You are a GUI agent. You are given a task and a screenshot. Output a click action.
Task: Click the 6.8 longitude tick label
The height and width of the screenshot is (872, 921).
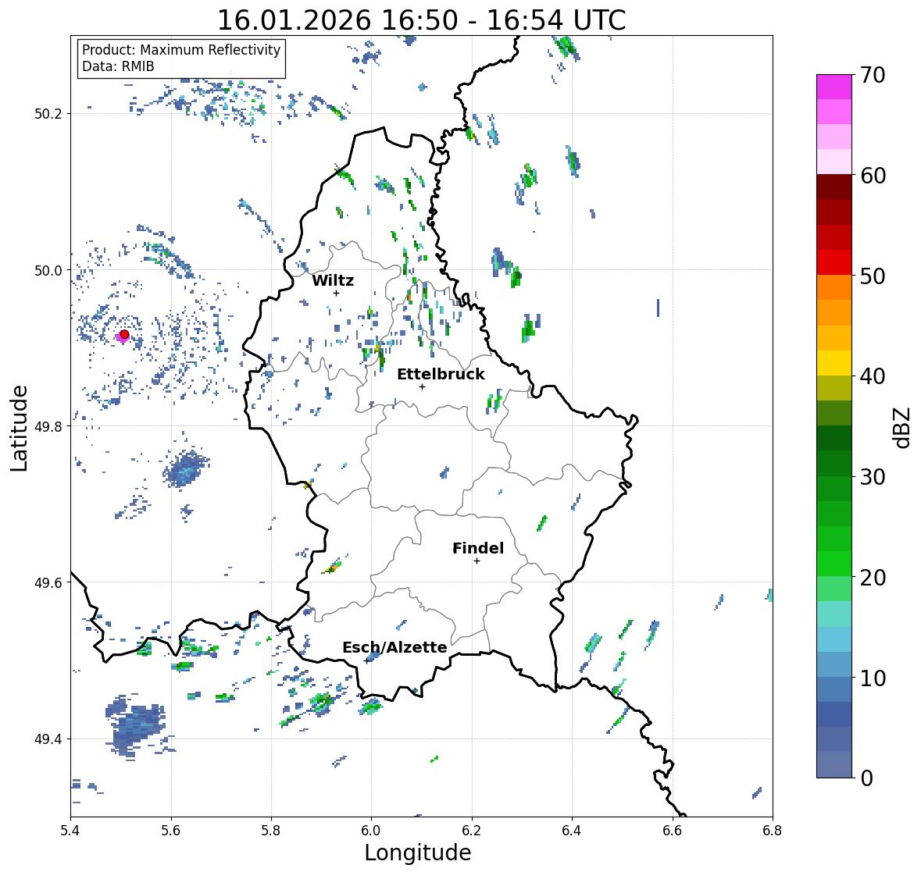[773, 831]
